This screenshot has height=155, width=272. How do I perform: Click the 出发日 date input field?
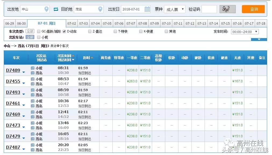tap(135, 9)
